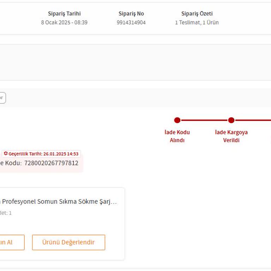Click the order date 8 Ocak 2025 - 08:39
The image size is (271, 271).
point(64,23)
